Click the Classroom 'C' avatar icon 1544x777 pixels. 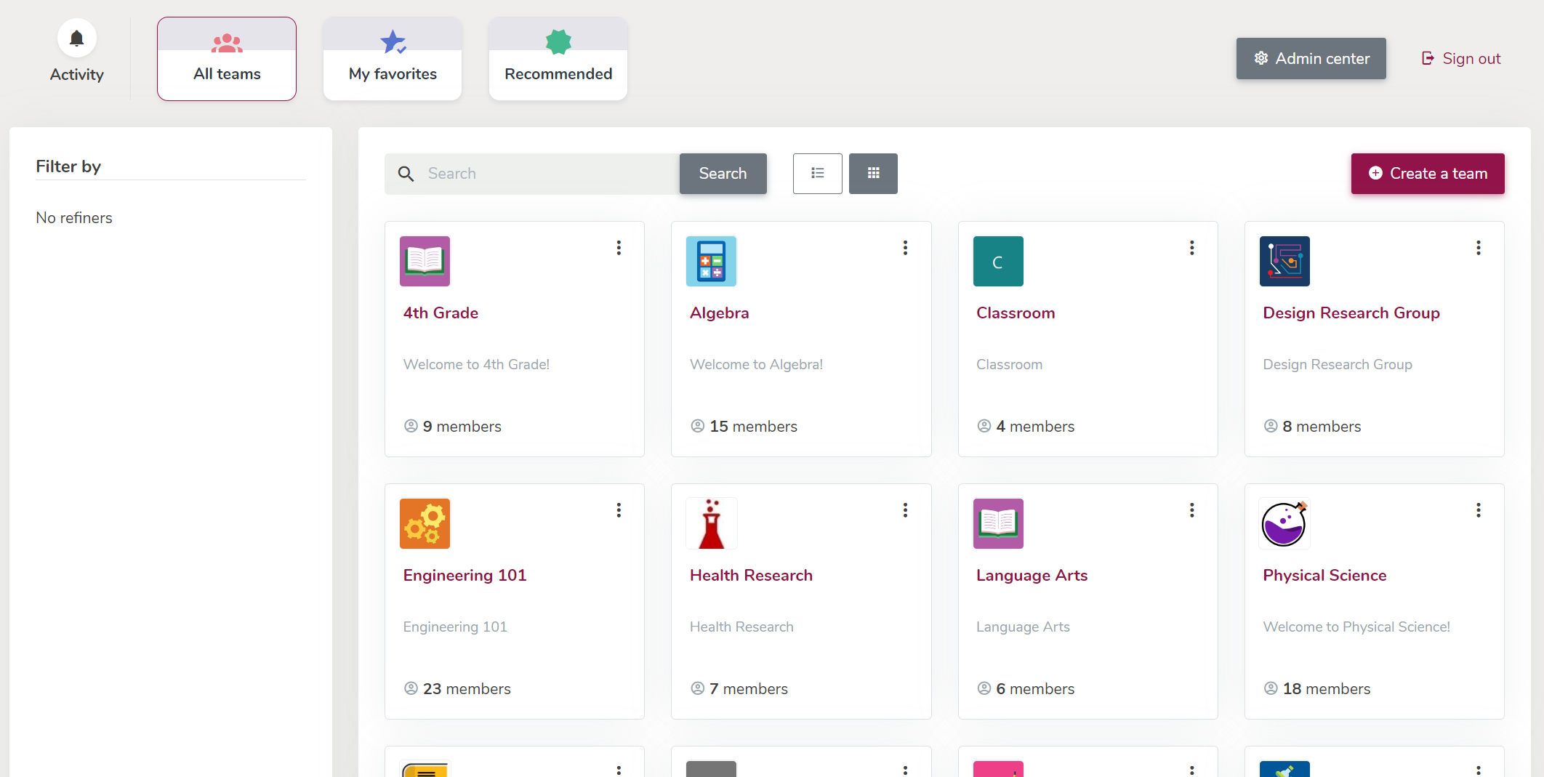[x=998, y=261]
